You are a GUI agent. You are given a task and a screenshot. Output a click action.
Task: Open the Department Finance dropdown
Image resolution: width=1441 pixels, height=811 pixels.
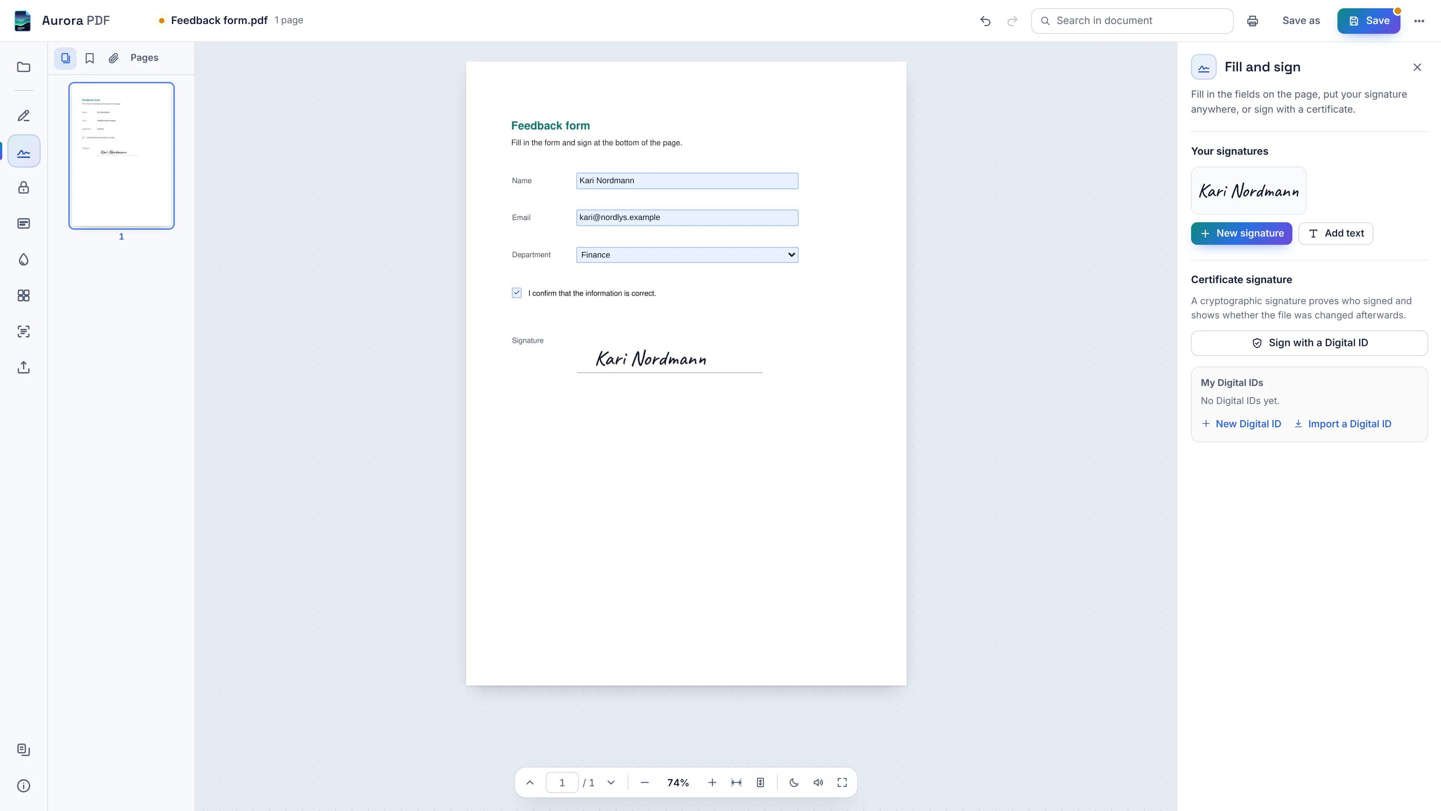[x=687, y=255]
